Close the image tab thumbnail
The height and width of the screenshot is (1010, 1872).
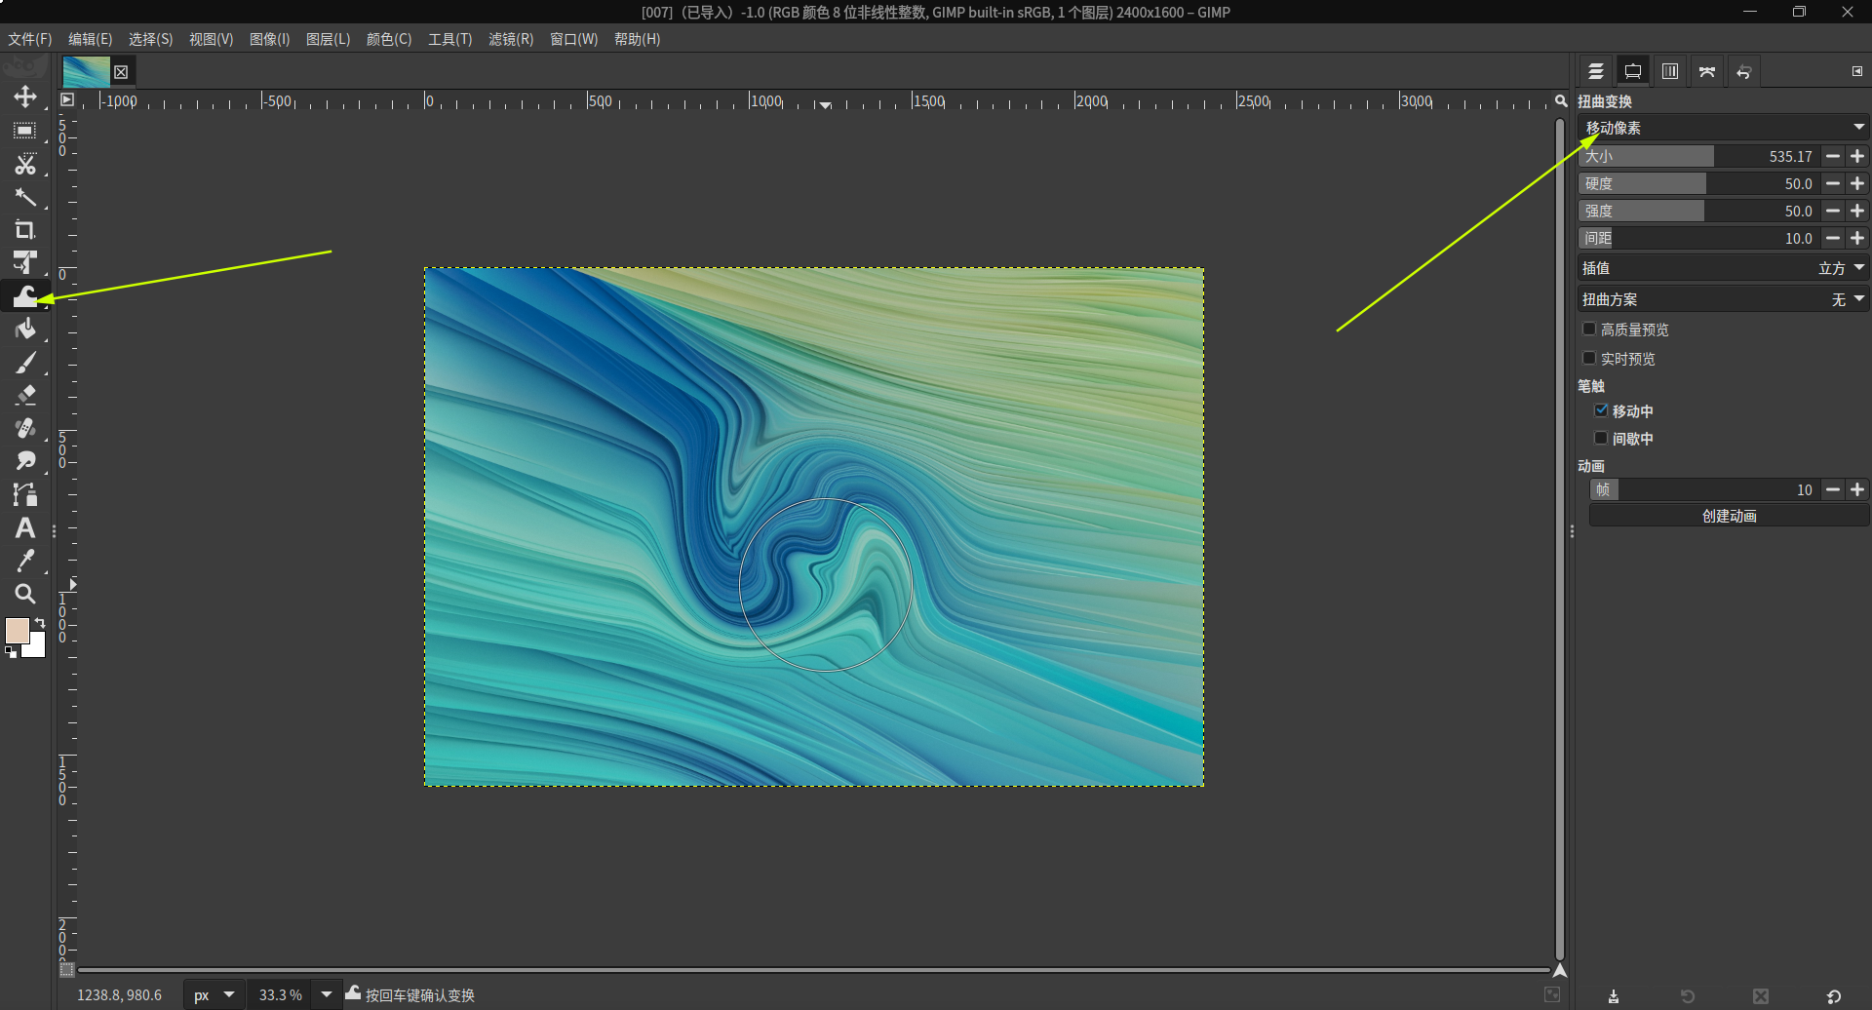[x=121, y=72]
